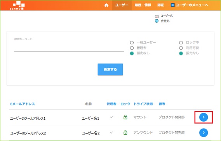Click the 会社名 label at top

point(165,21)
